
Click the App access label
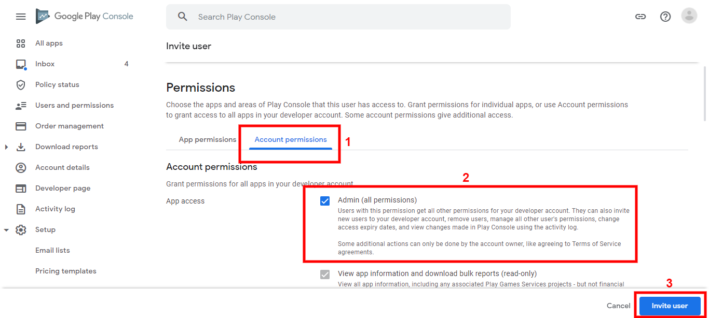point(185,201)
